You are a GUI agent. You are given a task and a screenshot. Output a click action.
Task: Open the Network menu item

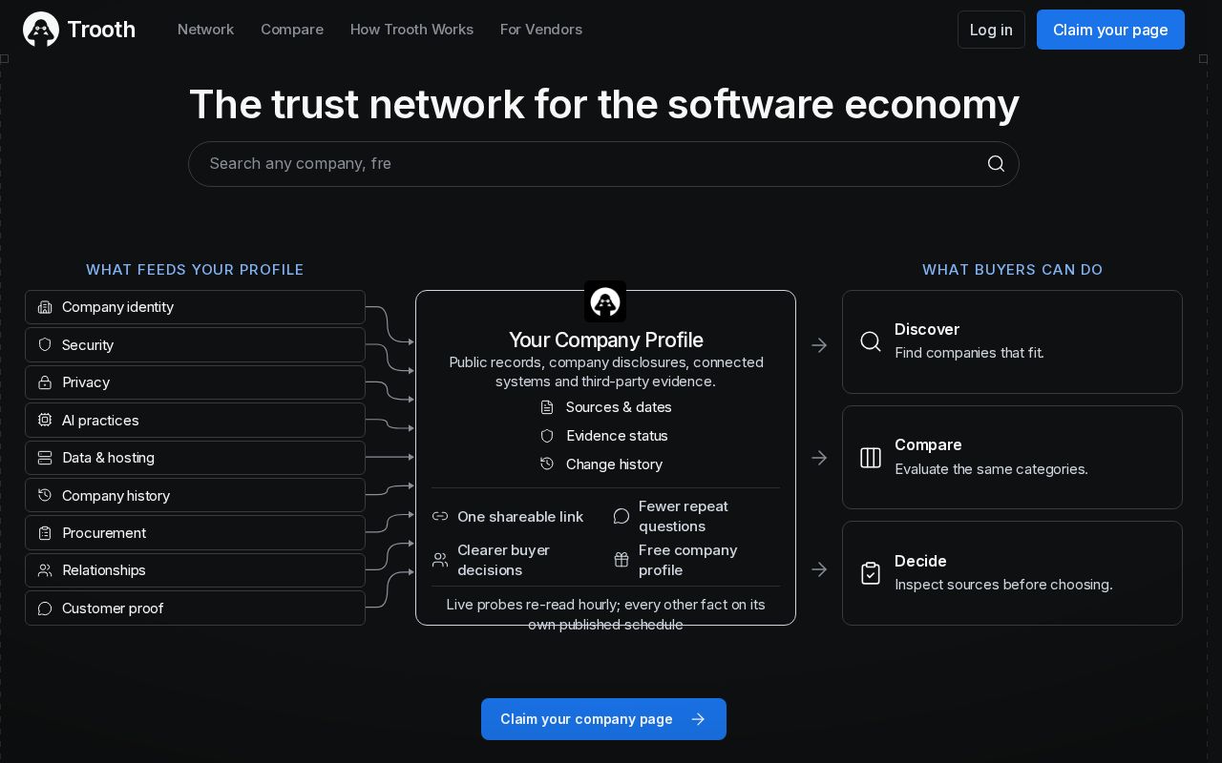pyautogui.click(x=205, y=30)
